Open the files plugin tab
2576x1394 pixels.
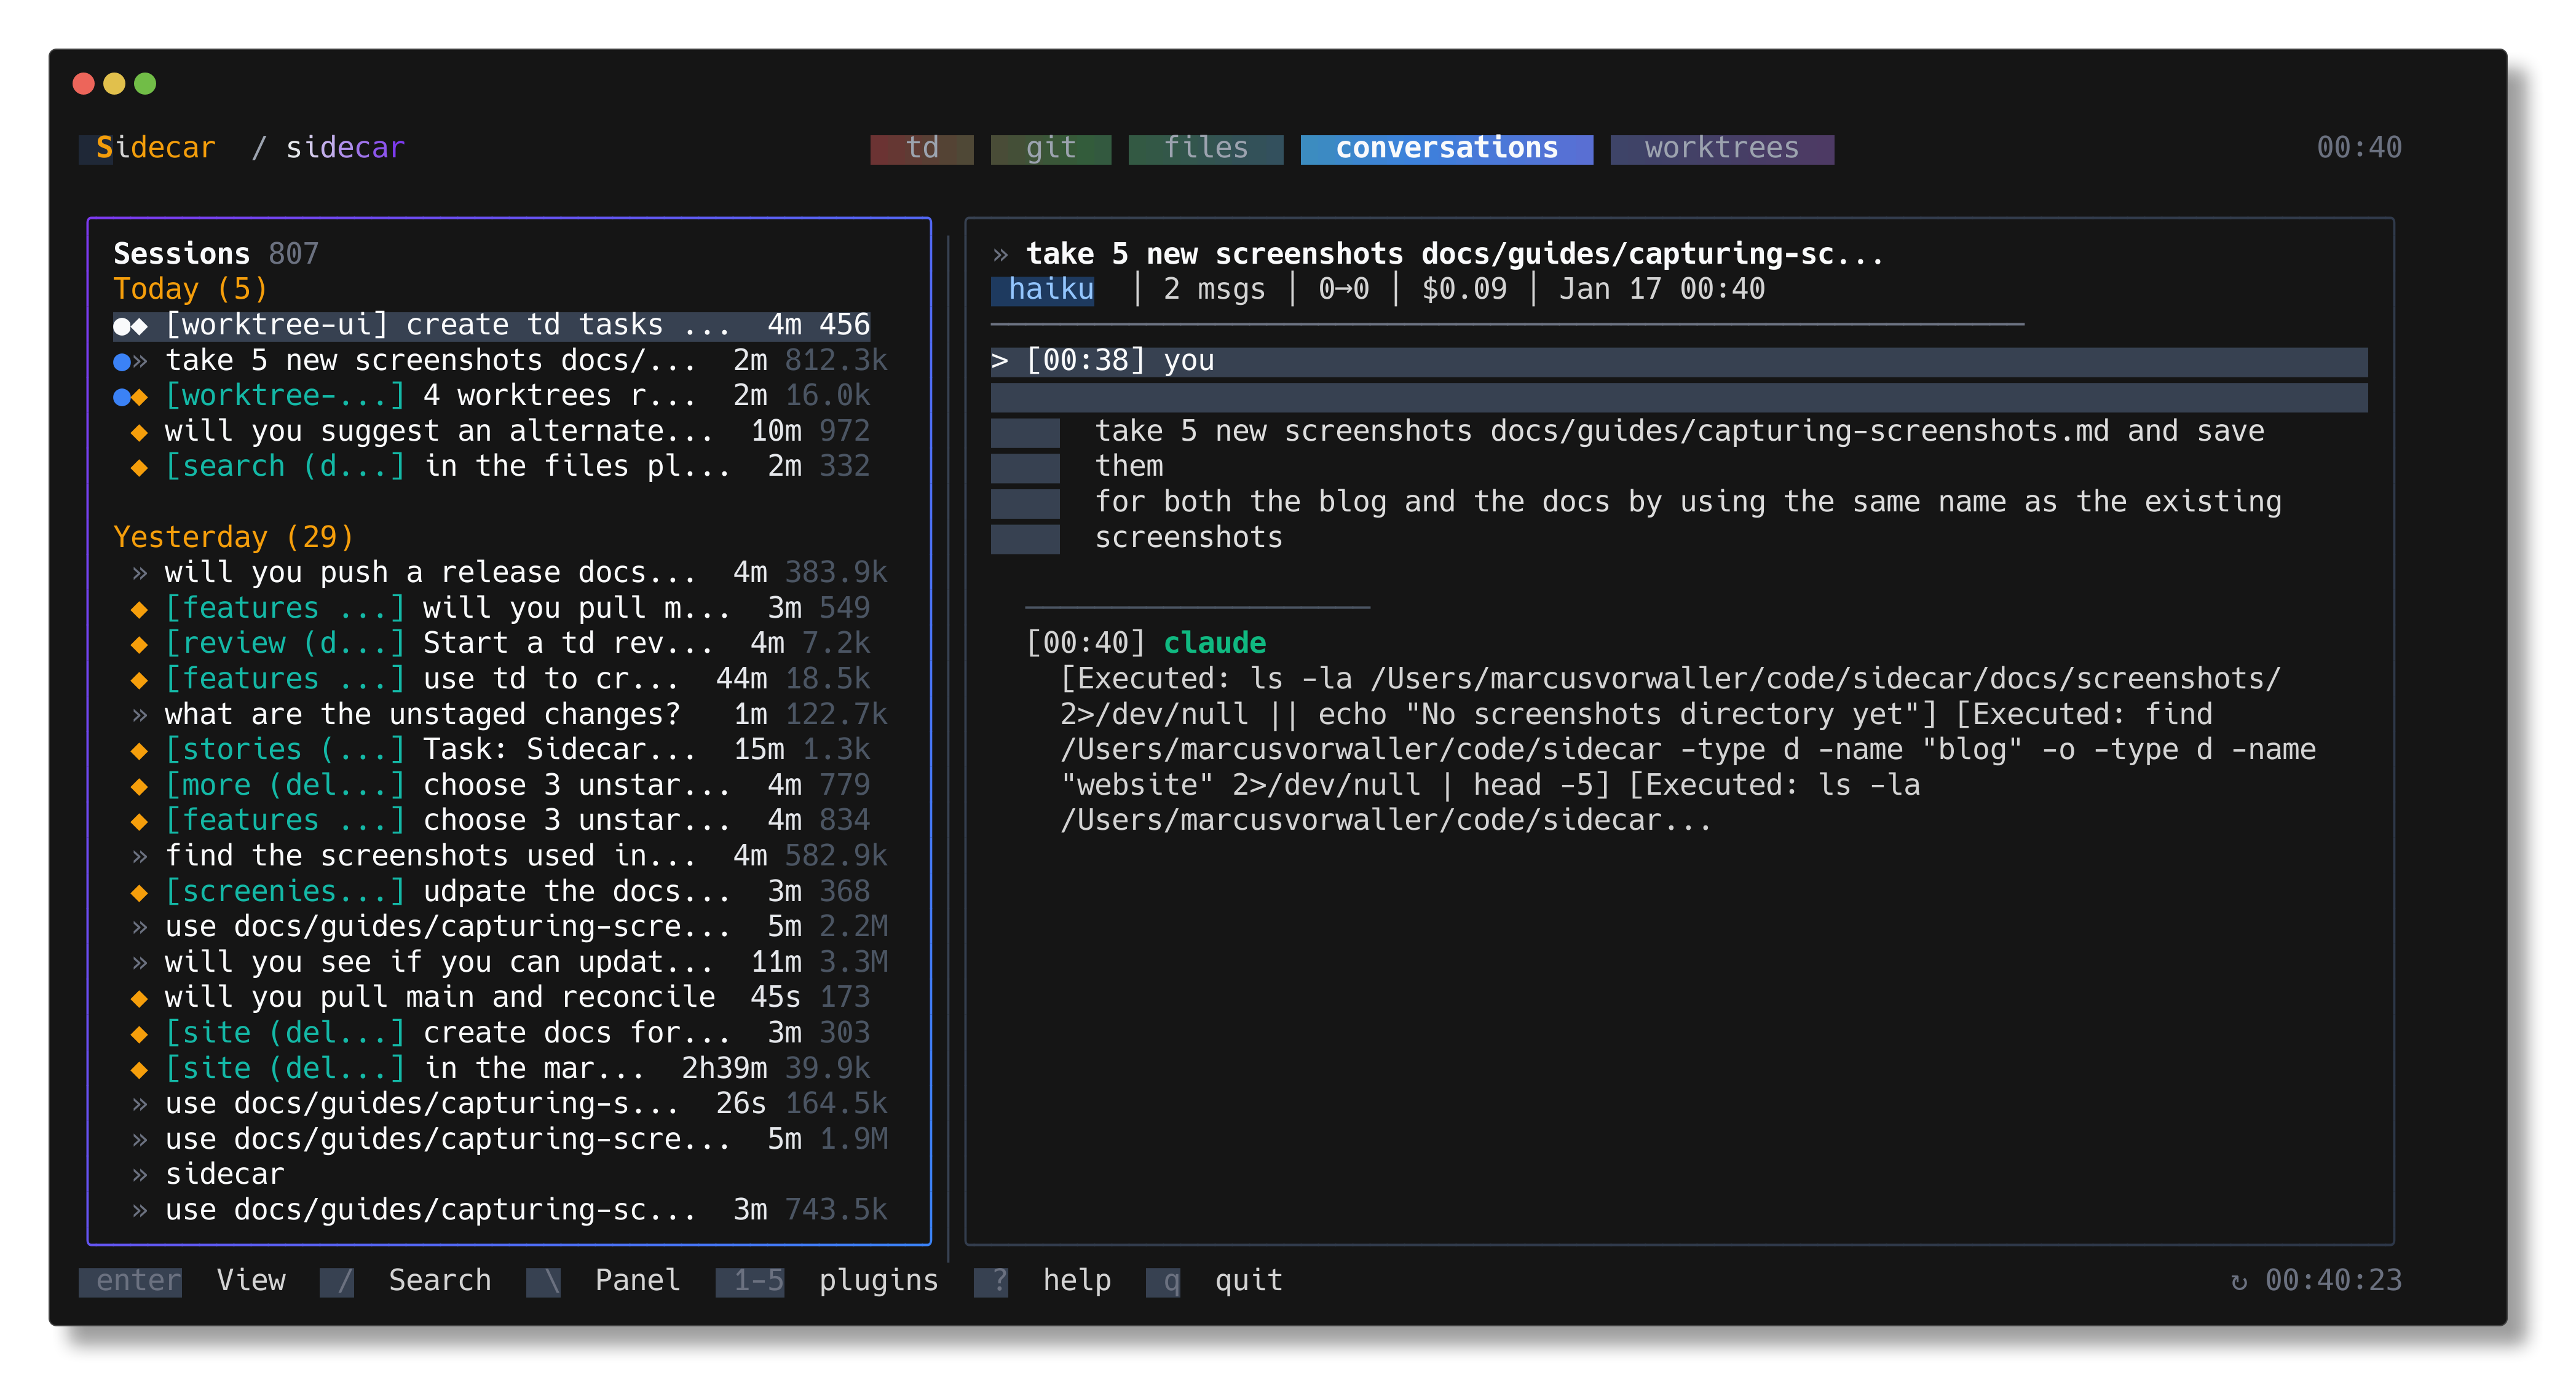(x=1205, y=148)
